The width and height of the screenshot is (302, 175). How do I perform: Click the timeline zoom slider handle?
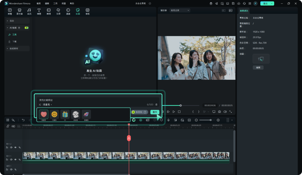click(211, 120)
